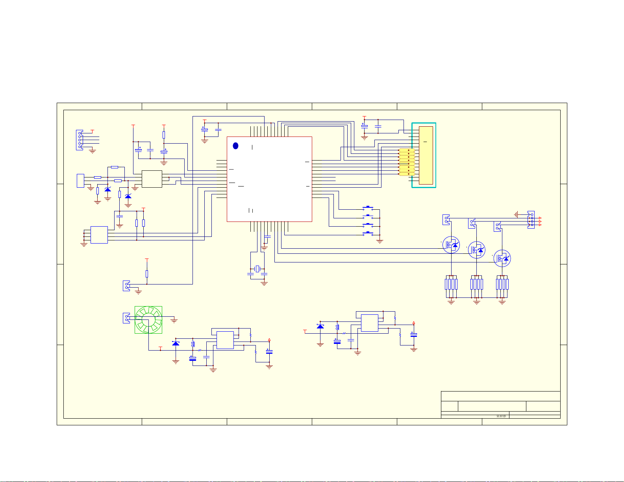Select the leftmost of the three MOSFET symbols

click(x=451, y=245)
